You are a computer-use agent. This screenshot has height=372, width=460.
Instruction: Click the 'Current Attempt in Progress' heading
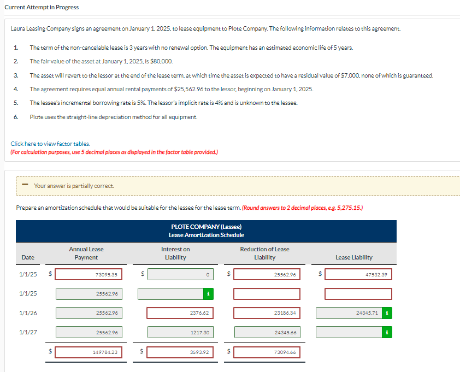tap(42, 7)
